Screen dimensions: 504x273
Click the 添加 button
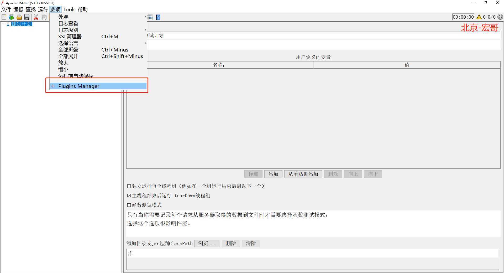[x=273, y=174]
